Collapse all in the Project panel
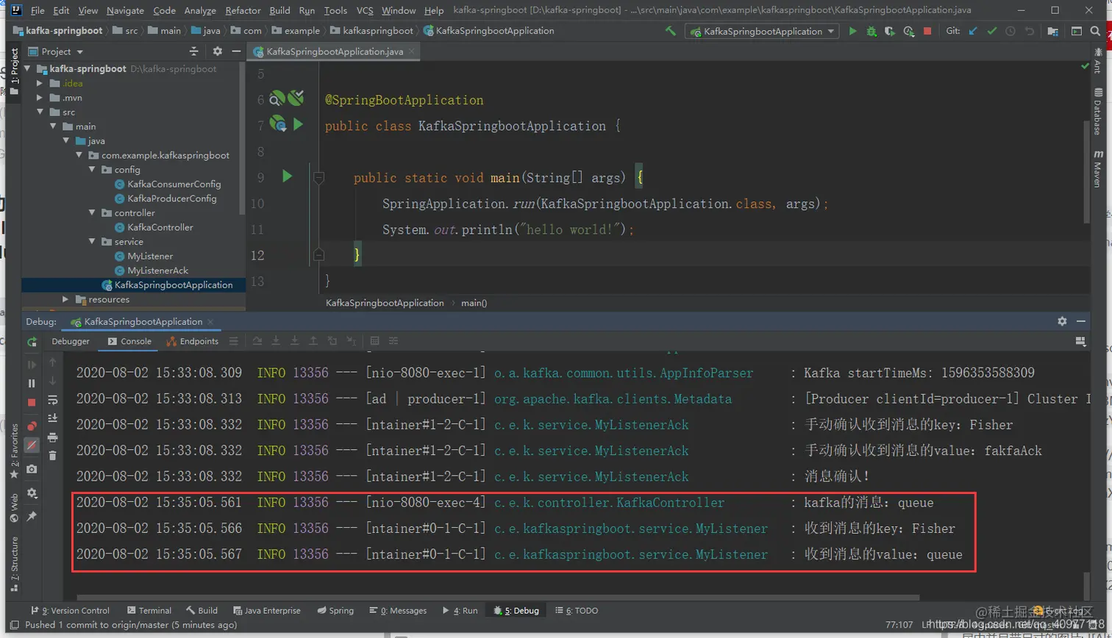 pyautogui.click(x=194, y=51)
